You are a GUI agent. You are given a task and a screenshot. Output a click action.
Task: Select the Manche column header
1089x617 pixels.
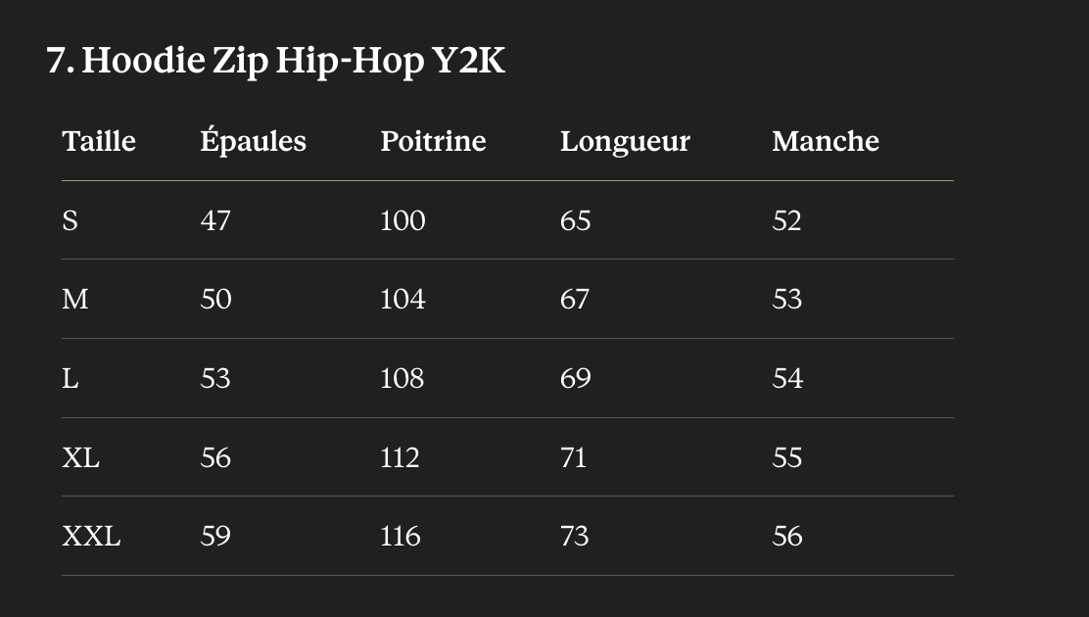click(826, 141)
